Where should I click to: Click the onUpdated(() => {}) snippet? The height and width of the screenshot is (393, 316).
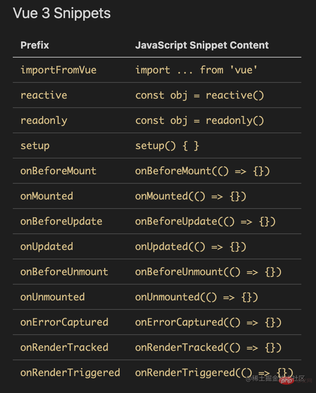click(x=190, y=247)
